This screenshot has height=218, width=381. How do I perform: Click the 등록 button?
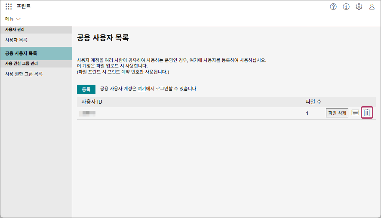[86, 89]
